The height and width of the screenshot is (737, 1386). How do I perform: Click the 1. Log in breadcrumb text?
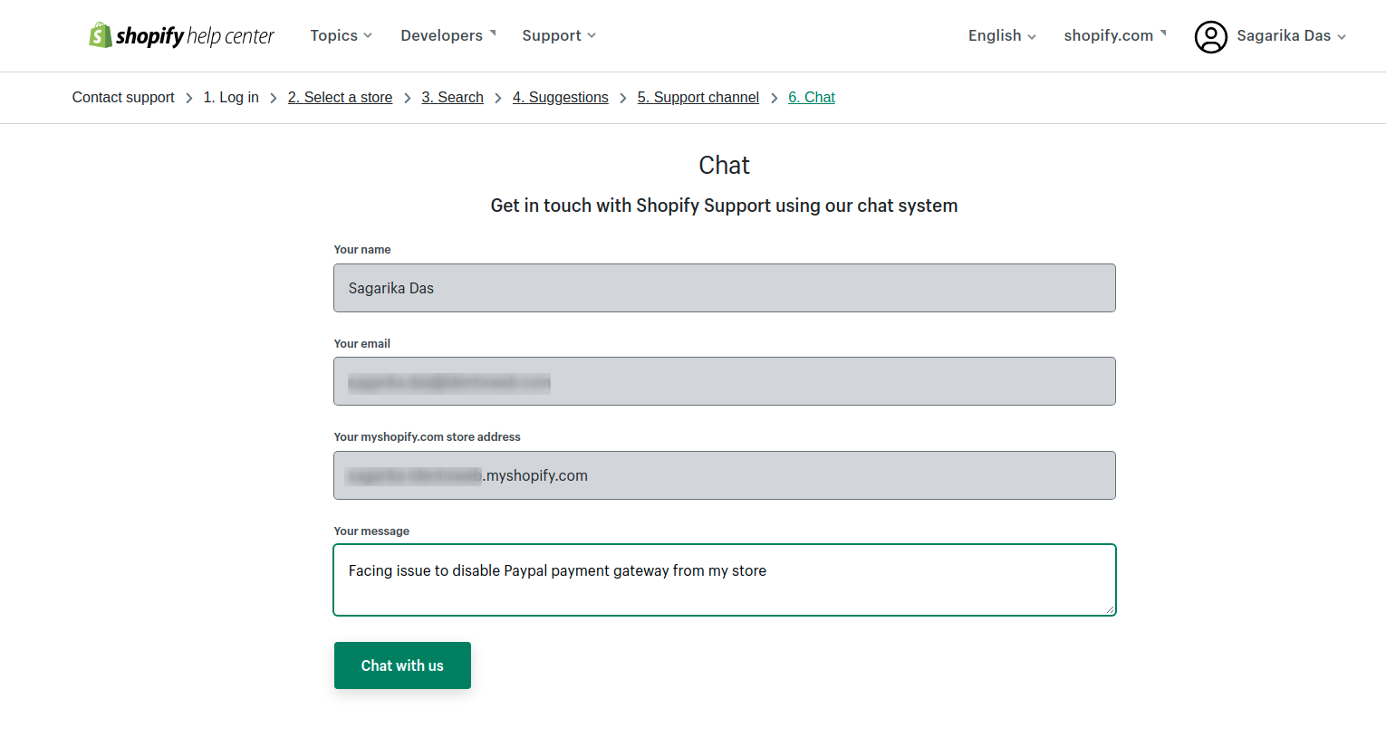pyautogui.click(x=231, y=97)
